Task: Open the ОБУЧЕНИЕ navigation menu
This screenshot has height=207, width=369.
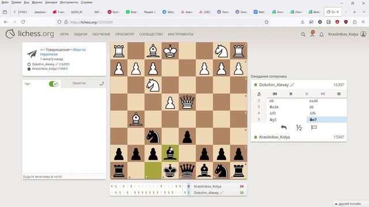Action: point(101,34)
